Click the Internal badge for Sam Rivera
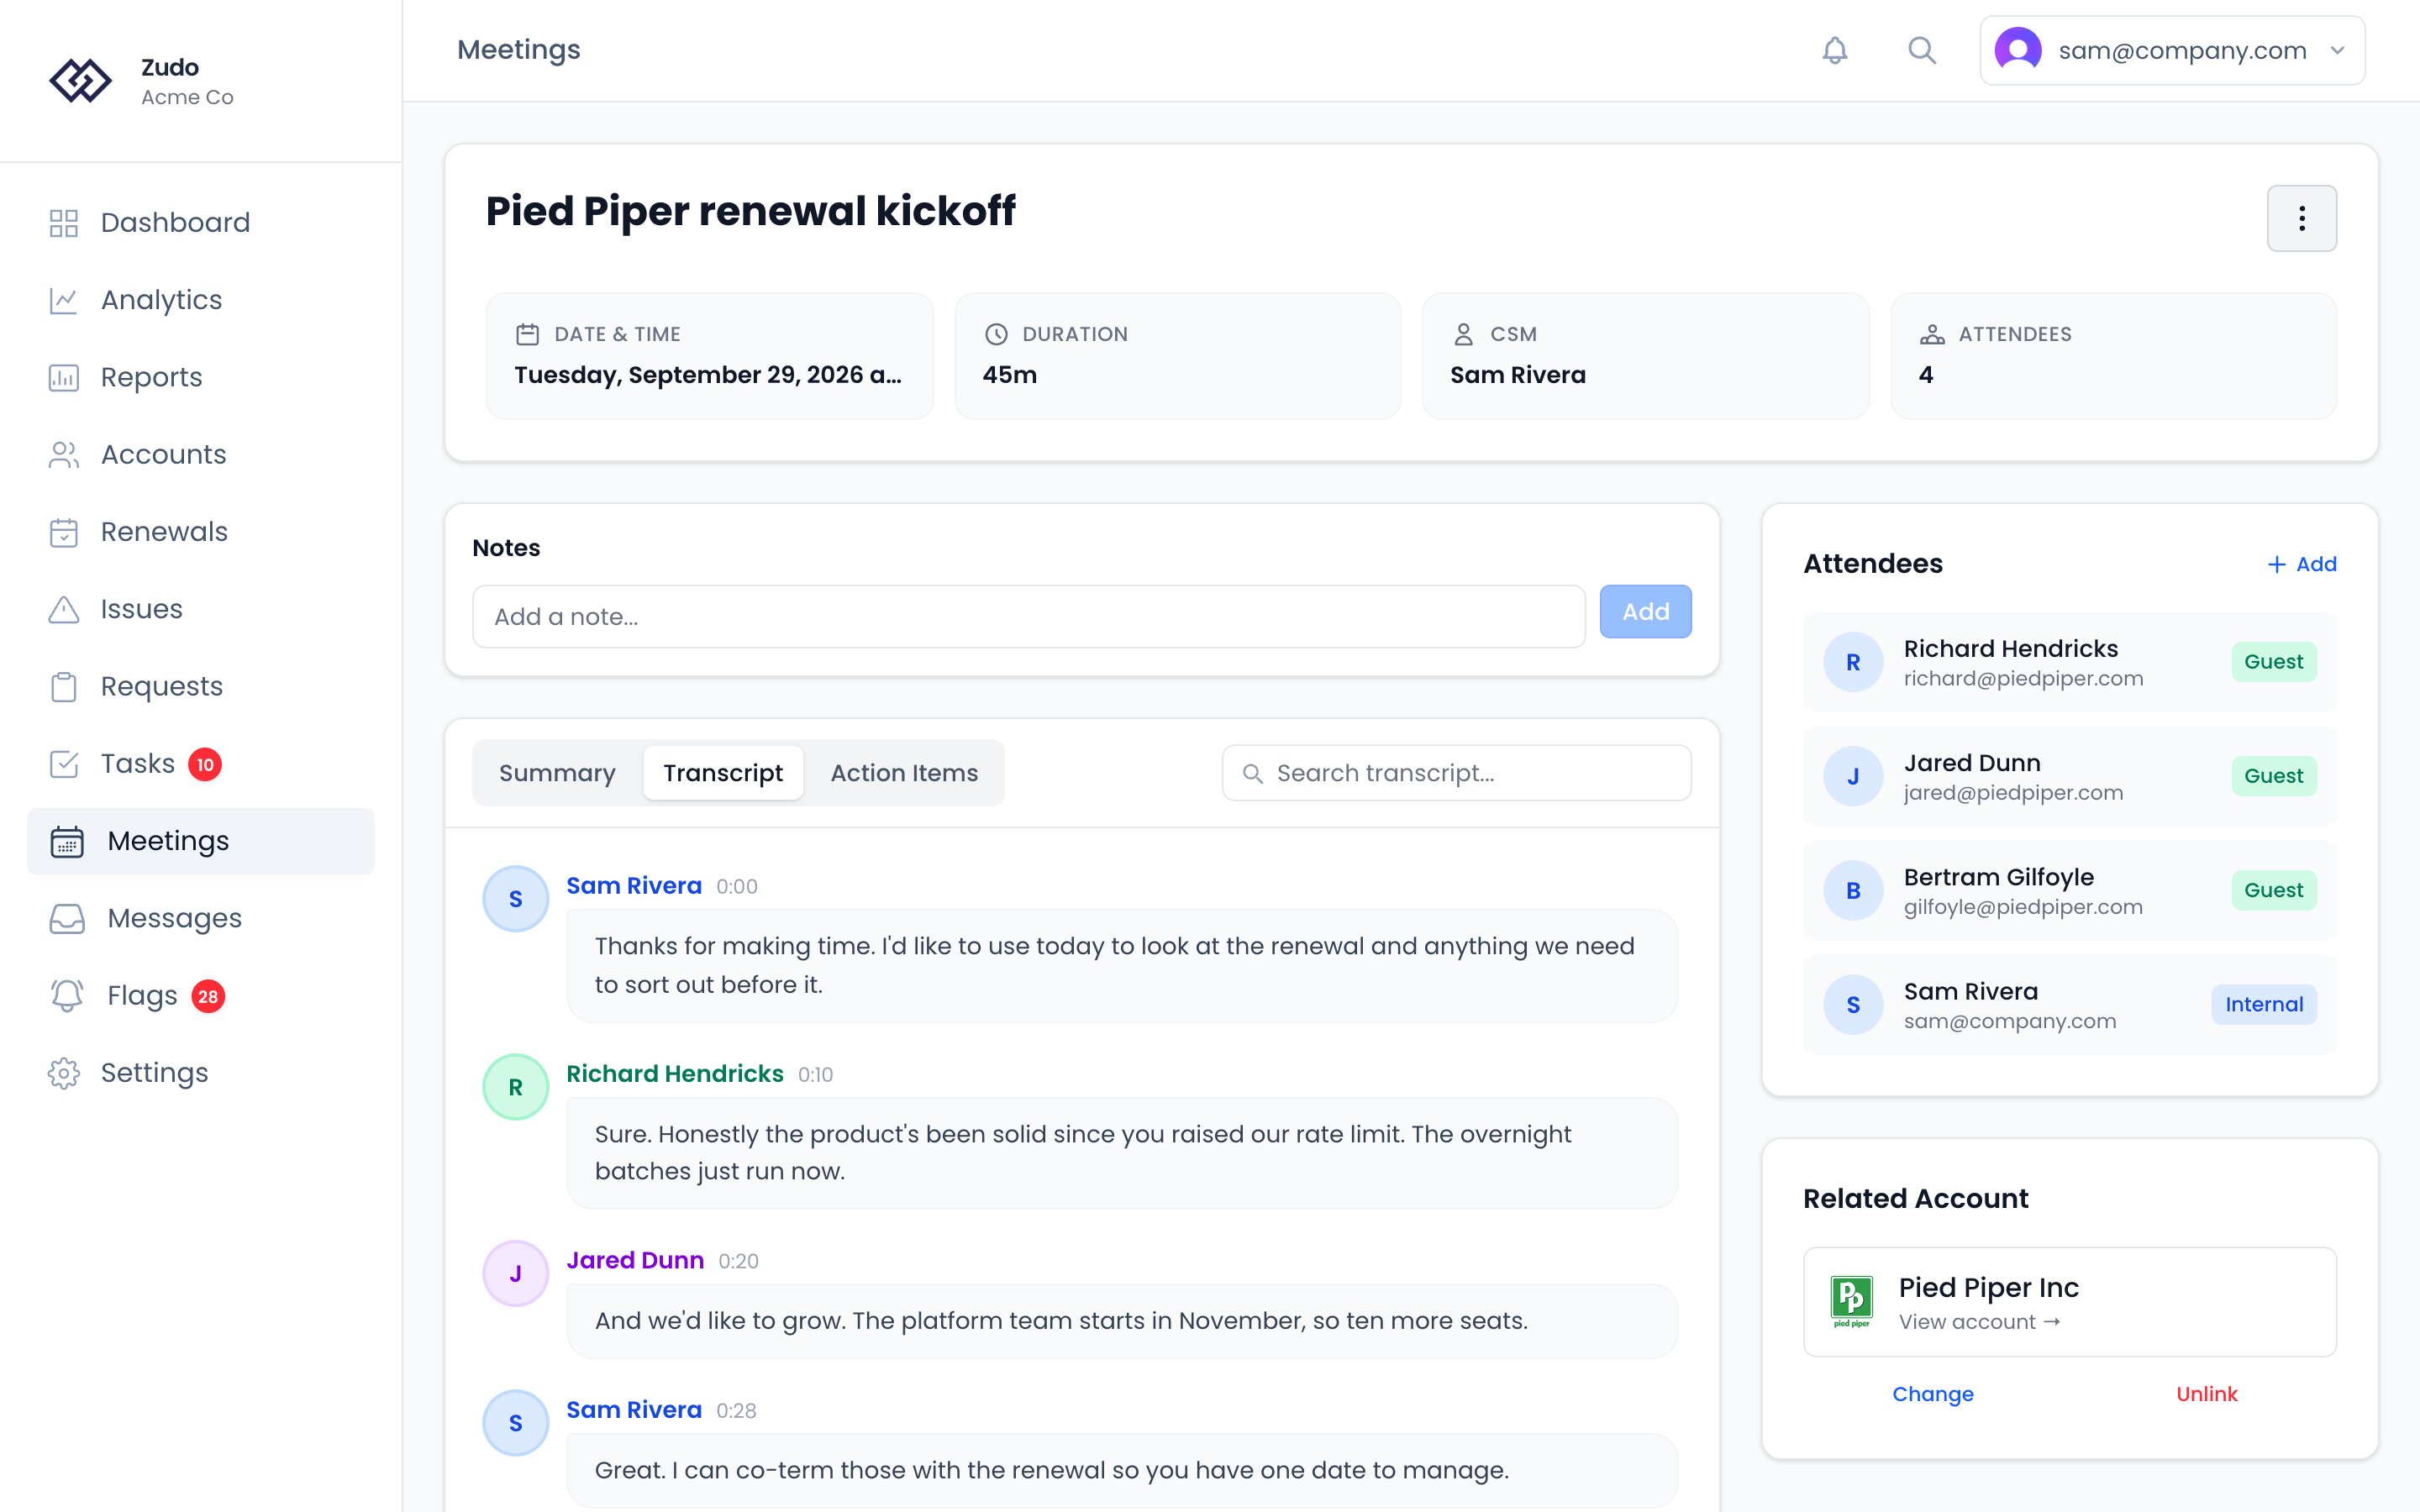The height and width of the screenshot is (1512, 2420). point(2263,1004)
